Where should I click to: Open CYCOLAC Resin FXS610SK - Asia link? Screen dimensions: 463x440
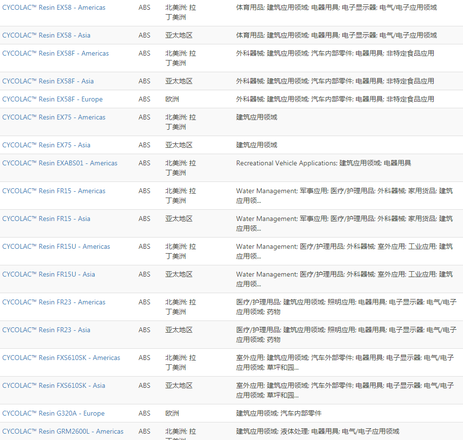pos(54,386)
